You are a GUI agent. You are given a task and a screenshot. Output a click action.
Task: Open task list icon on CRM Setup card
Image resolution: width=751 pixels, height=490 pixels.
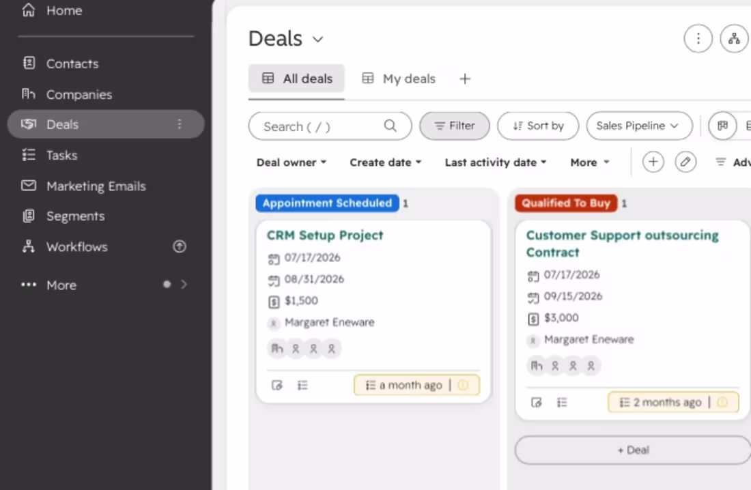coord(302,385)
